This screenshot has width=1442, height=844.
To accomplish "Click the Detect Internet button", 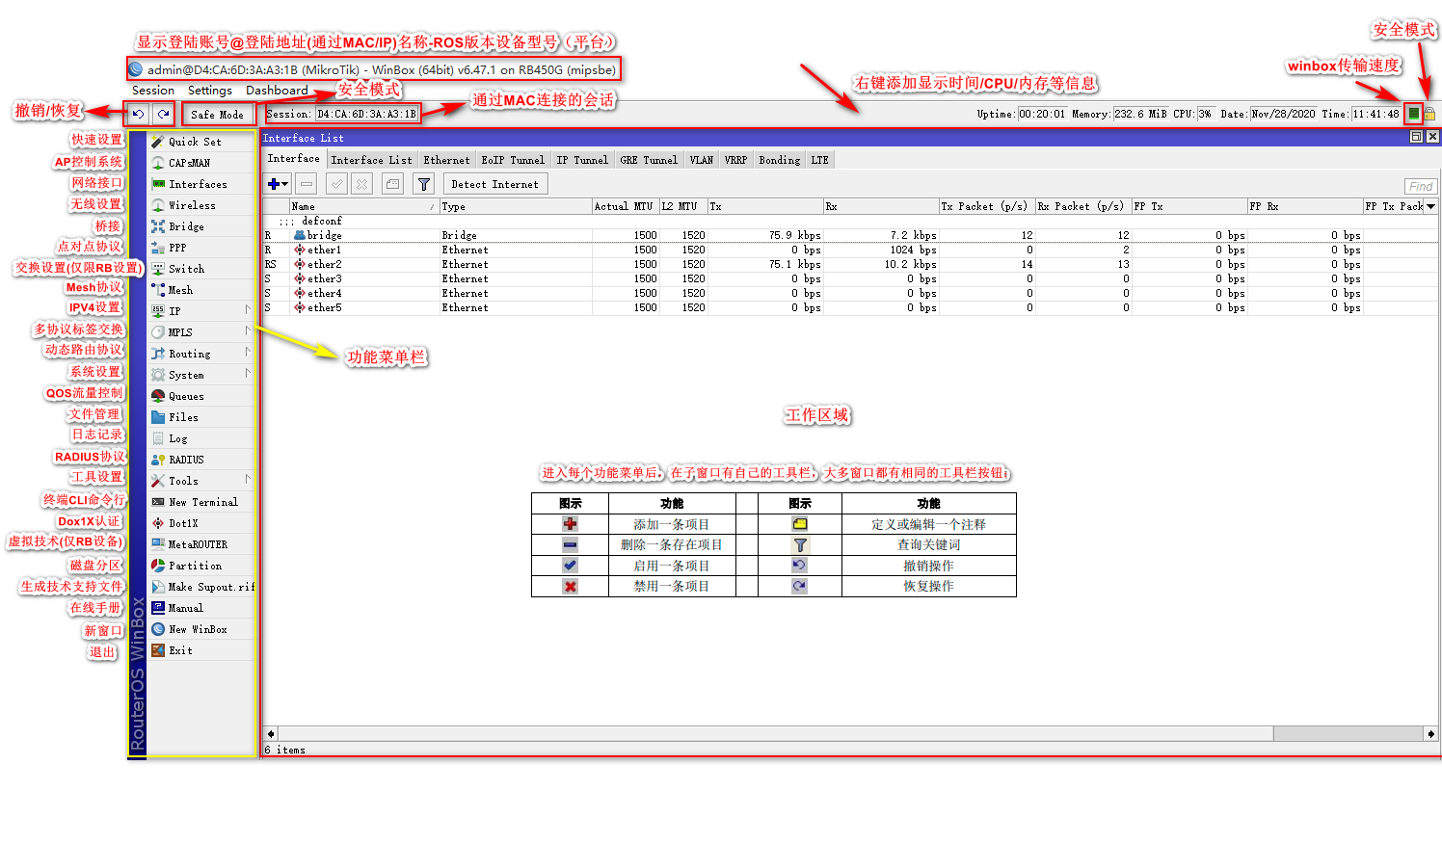I will (x=494, y=184).
